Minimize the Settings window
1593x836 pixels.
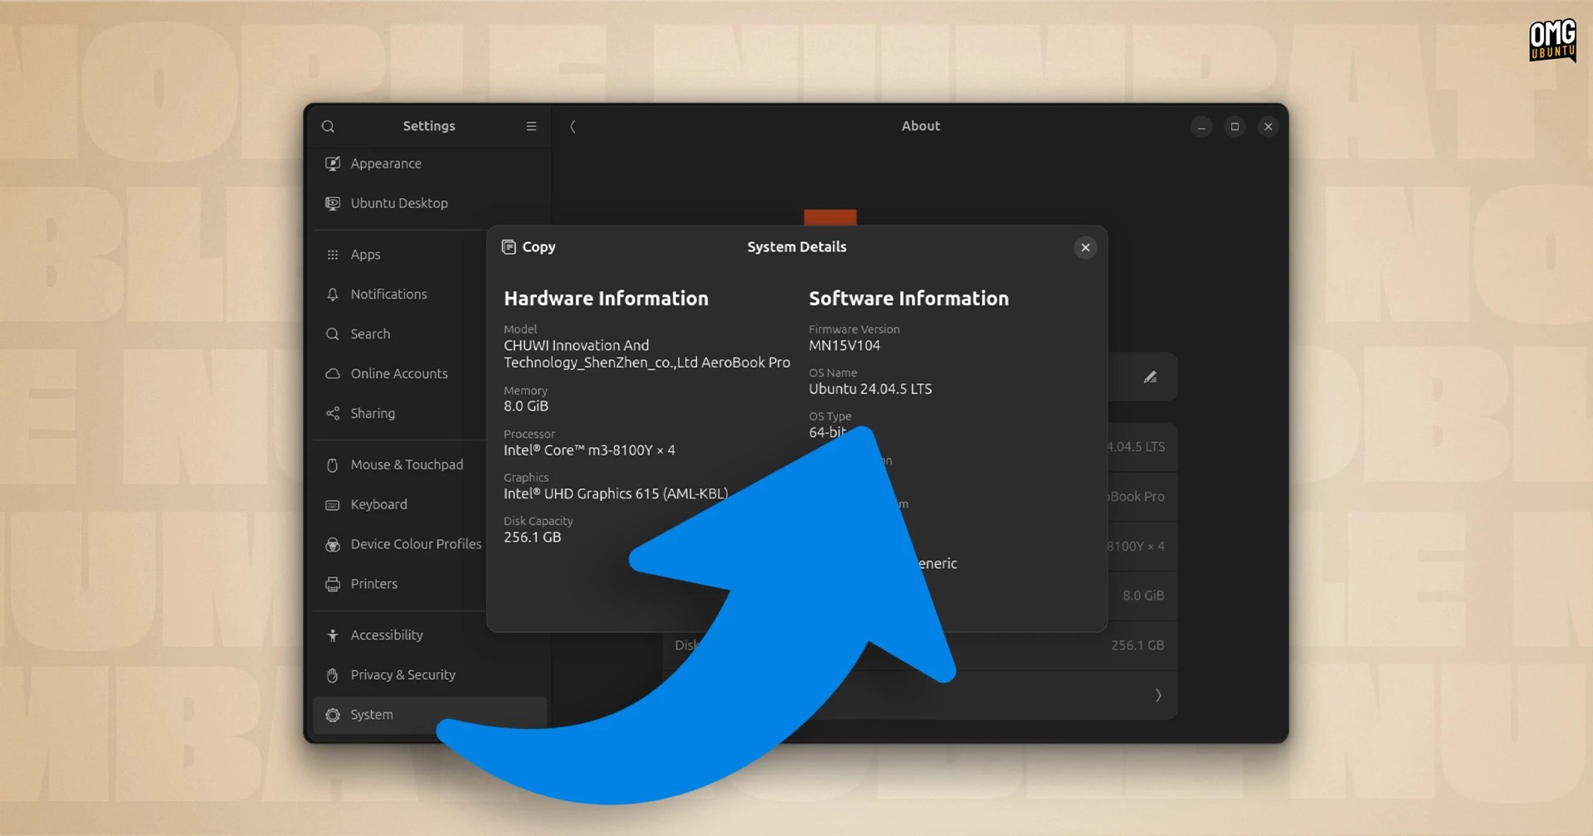[1201, 127]
